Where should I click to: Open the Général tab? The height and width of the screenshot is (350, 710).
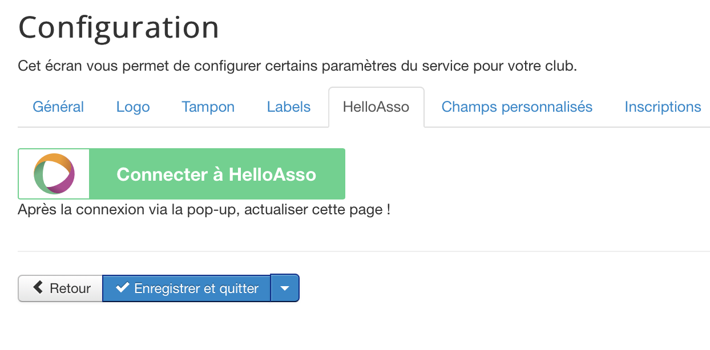[x=58, y=107]
